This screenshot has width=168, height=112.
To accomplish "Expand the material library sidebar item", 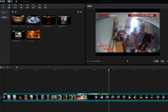I will tap(4, 17).
